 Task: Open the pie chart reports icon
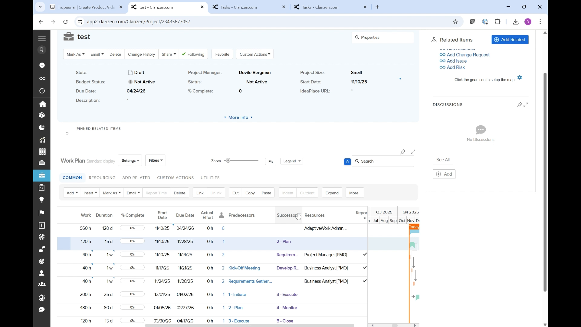tap(42, 127)
